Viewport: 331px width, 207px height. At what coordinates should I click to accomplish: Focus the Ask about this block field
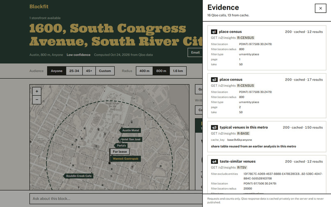(x=116, y=199)
